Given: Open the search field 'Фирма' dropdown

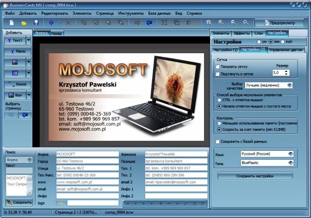Looking at the screenshot, I should (19, 160).
